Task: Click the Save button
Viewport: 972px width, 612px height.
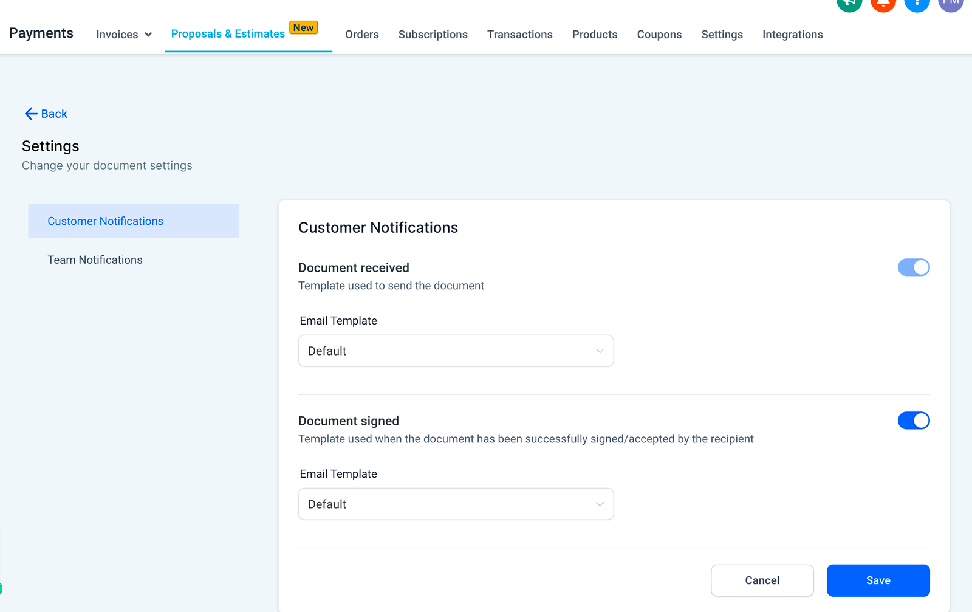Action: point(878,580)
